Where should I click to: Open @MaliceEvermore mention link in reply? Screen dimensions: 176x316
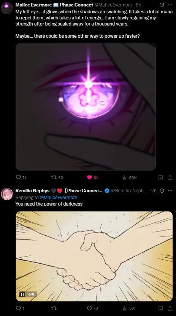58,197
